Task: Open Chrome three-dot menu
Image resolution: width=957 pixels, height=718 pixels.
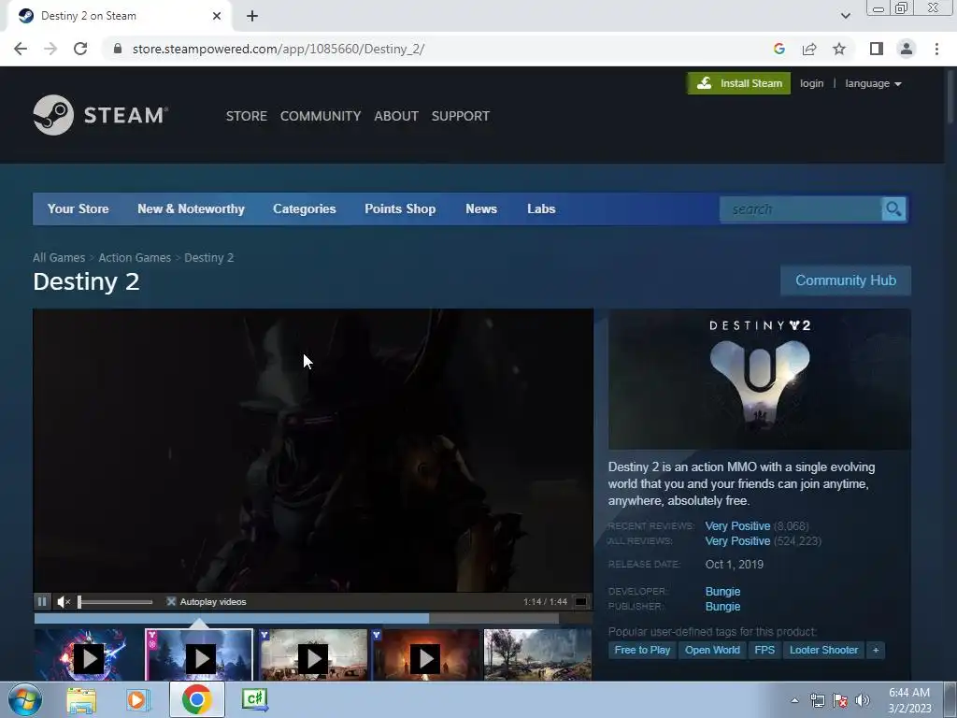Action: point(936,49)
